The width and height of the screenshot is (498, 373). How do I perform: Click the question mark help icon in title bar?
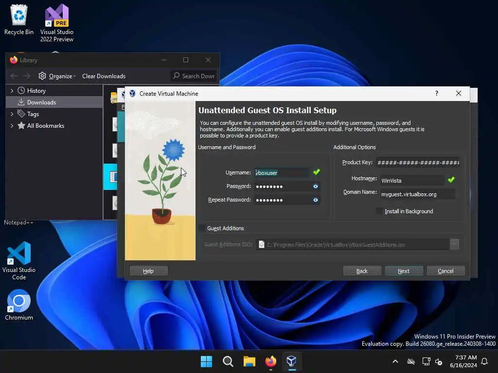point(437,93)
